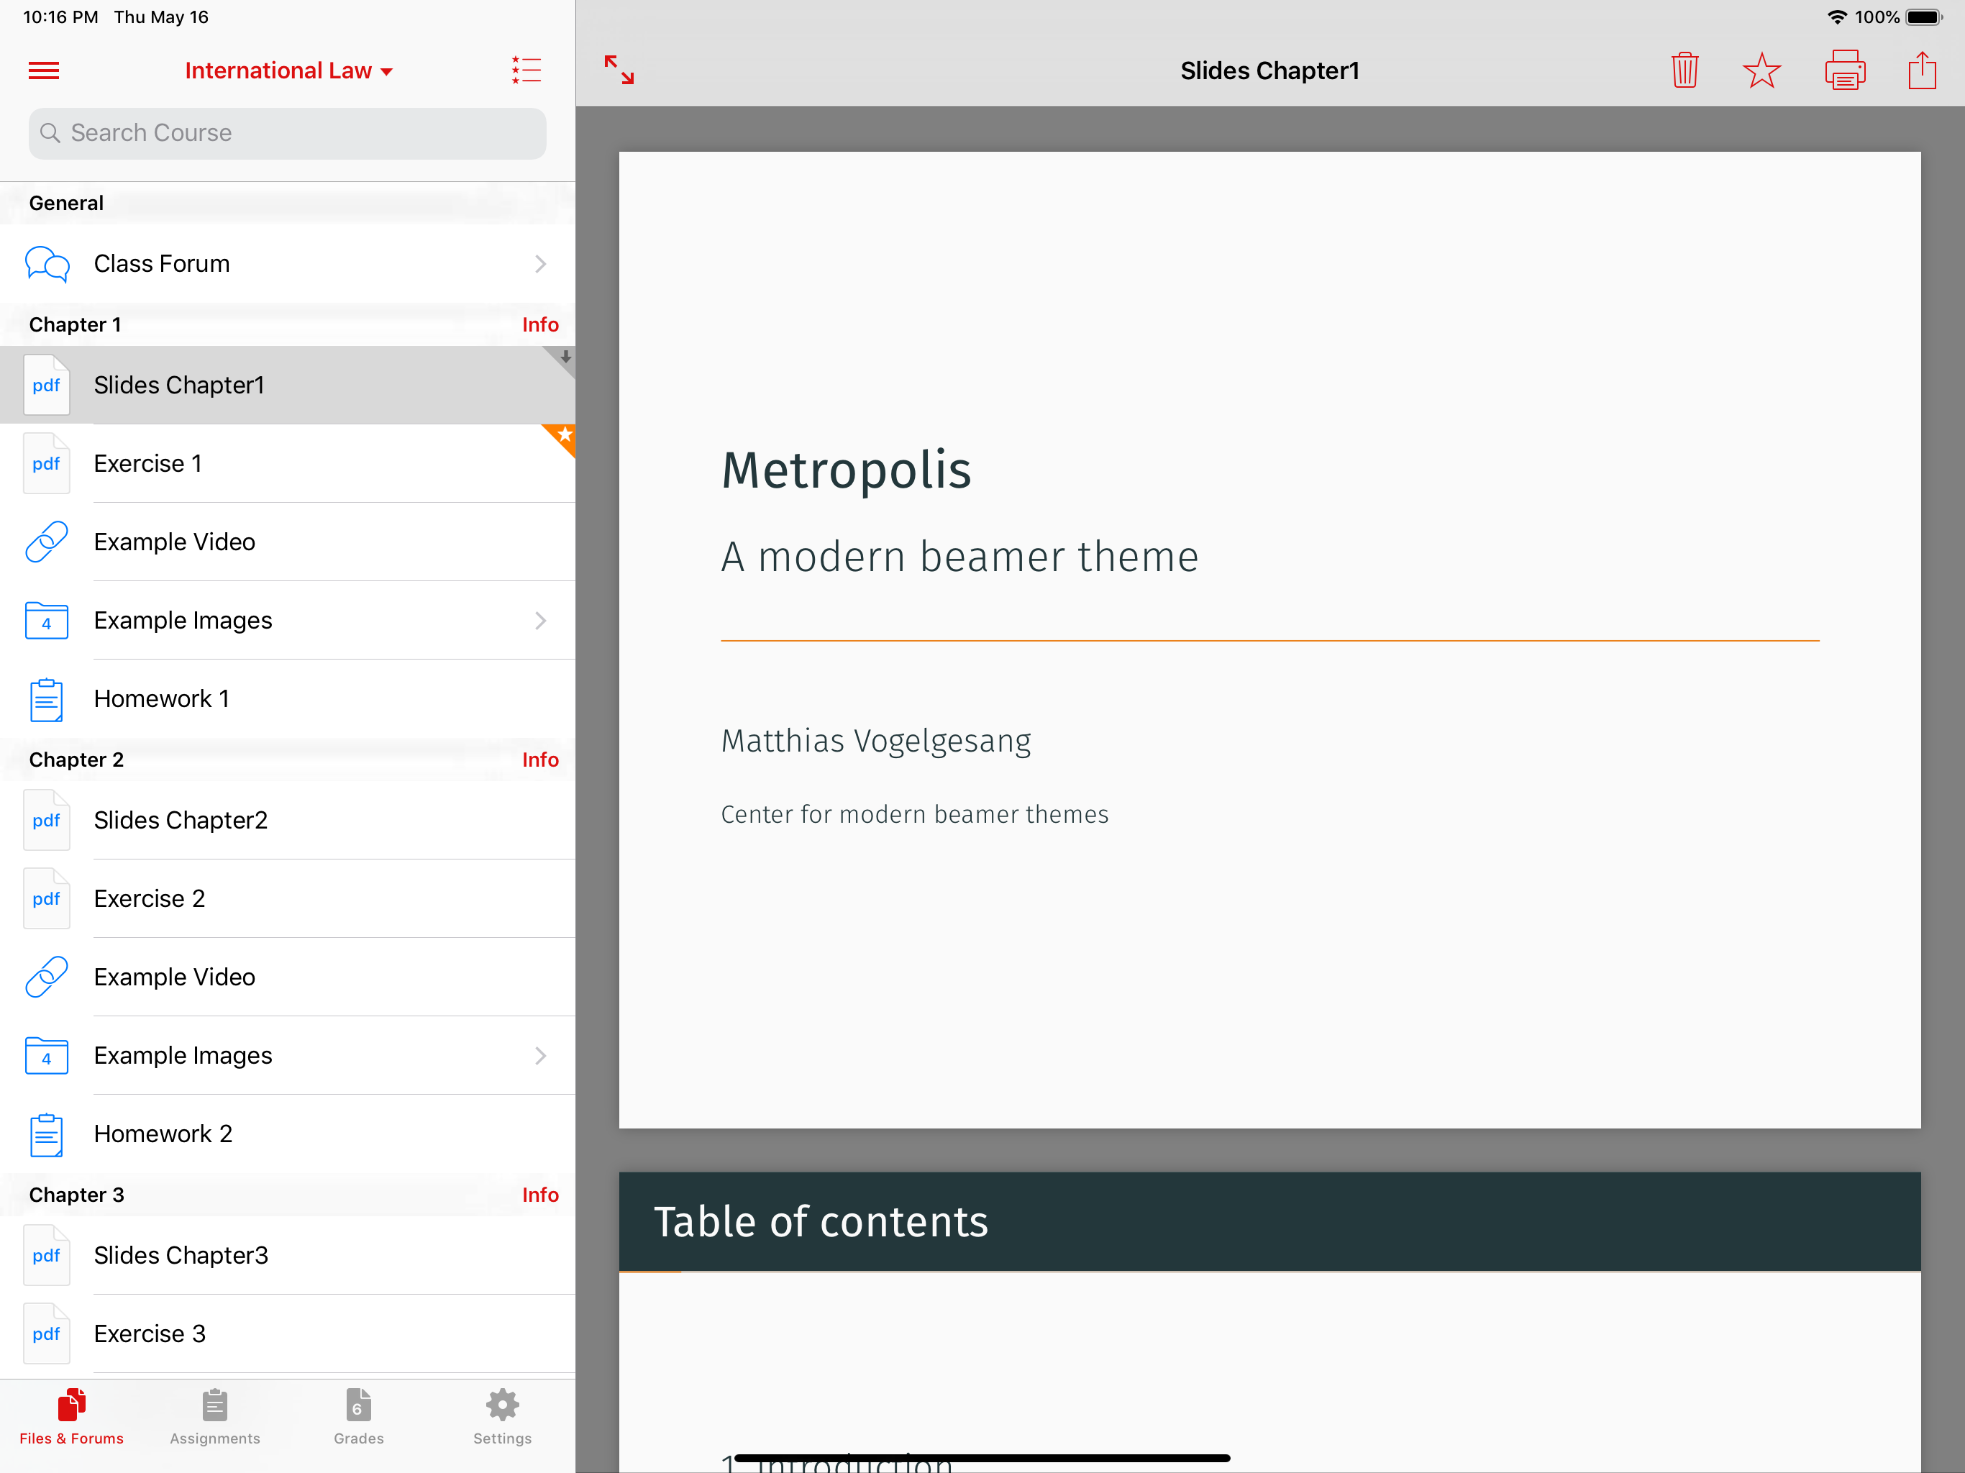This screenshot has height=1473, width=1965.
Task: Open Info for Chapter 2
Action: (540, 760)
